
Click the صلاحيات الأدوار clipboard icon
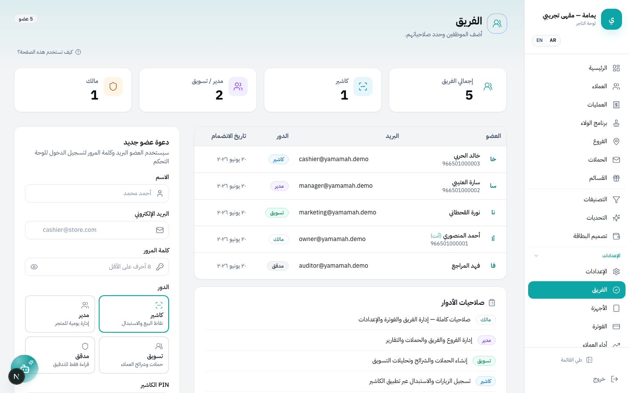coord(492,303)
